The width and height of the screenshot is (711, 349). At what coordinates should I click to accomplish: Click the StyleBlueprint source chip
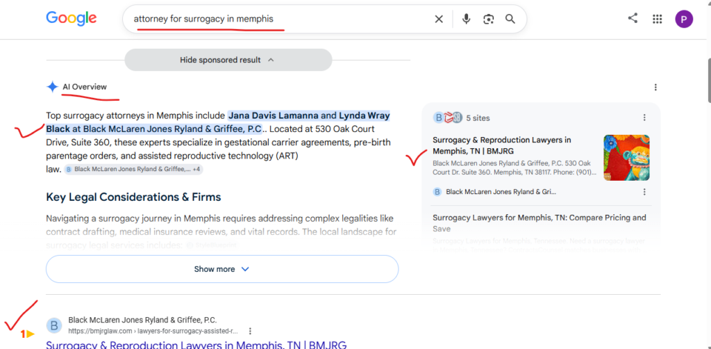click(x=212, y=245)
